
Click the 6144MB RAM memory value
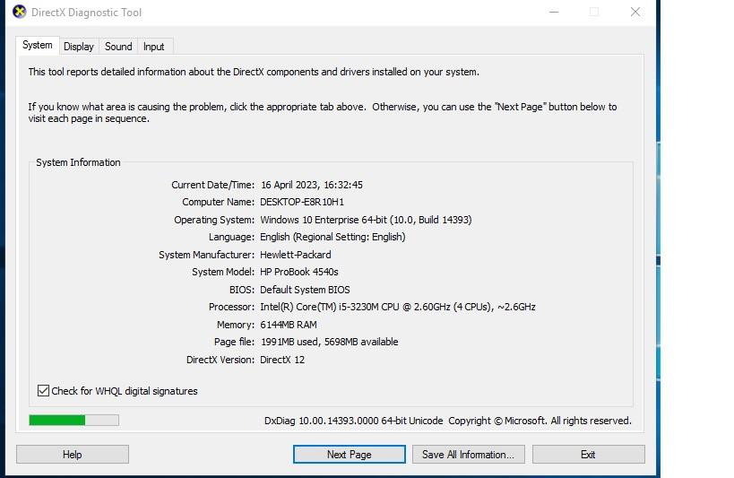(x=289, y=325)
